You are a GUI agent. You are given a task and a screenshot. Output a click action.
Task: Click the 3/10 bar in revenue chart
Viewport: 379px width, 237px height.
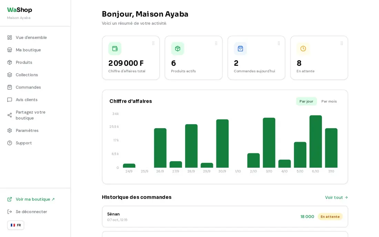(x=269, y=143)
